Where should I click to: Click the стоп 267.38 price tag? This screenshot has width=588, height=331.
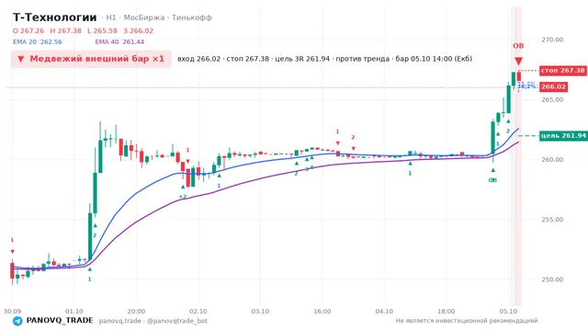[x=563, y=71]
